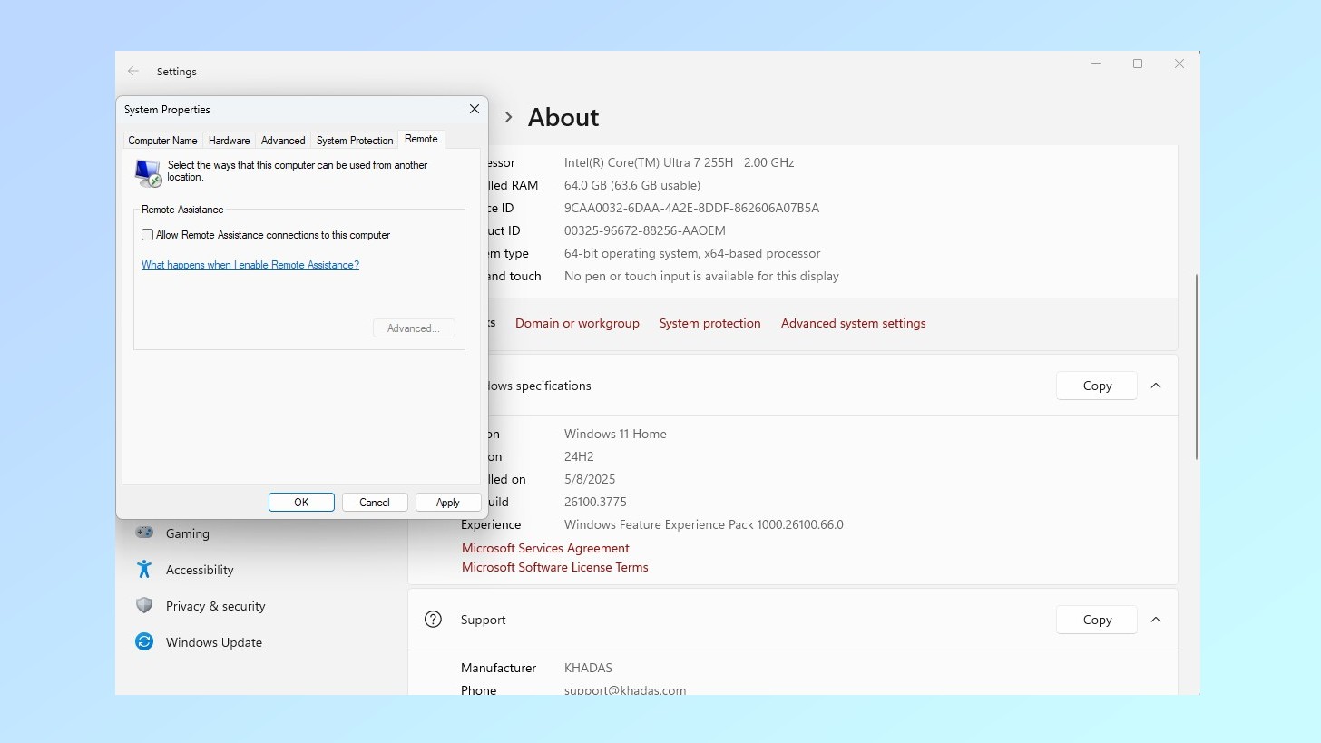Collapse the Windows specifications section
1321x743 pixels.
(x=1156, y=385)
